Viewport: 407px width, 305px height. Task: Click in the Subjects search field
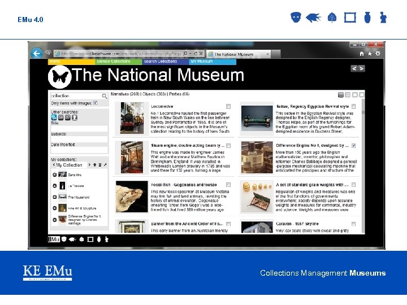tap(79, 140)
